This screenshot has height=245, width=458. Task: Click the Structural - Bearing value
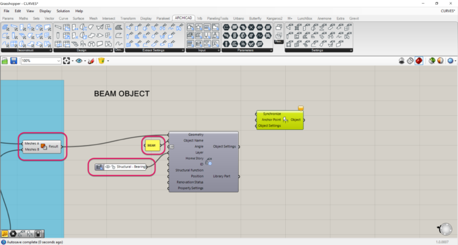tap(131, 166)
